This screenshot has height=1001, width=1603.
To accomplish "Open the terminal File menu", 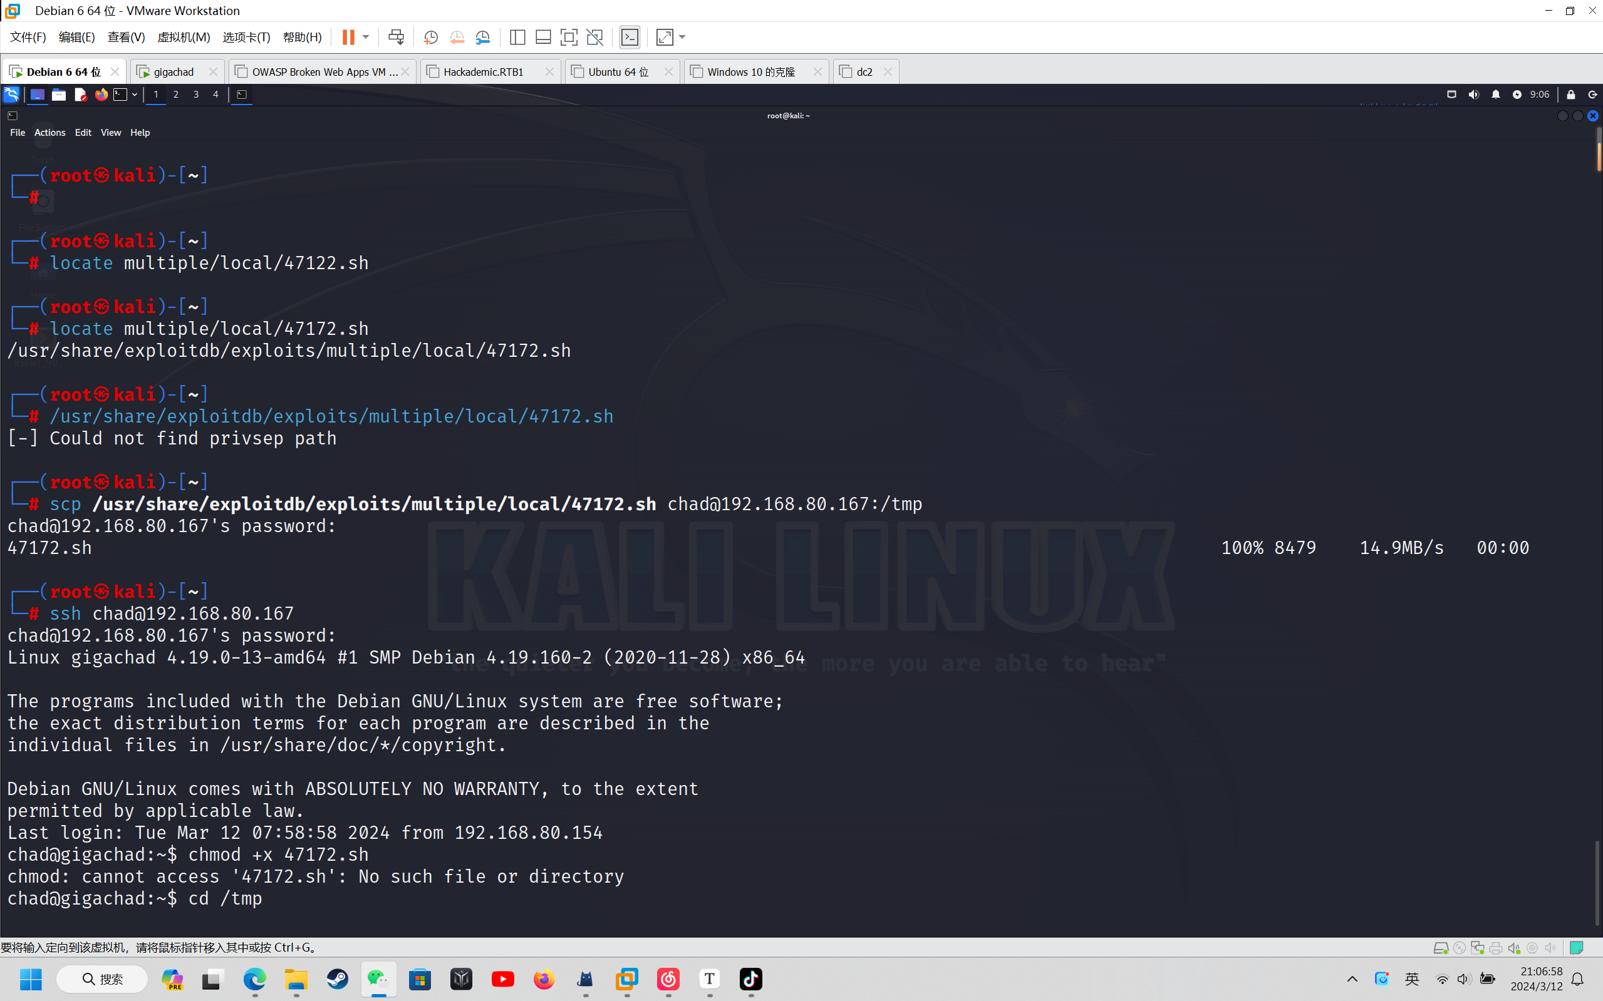I will pos(17,133).
